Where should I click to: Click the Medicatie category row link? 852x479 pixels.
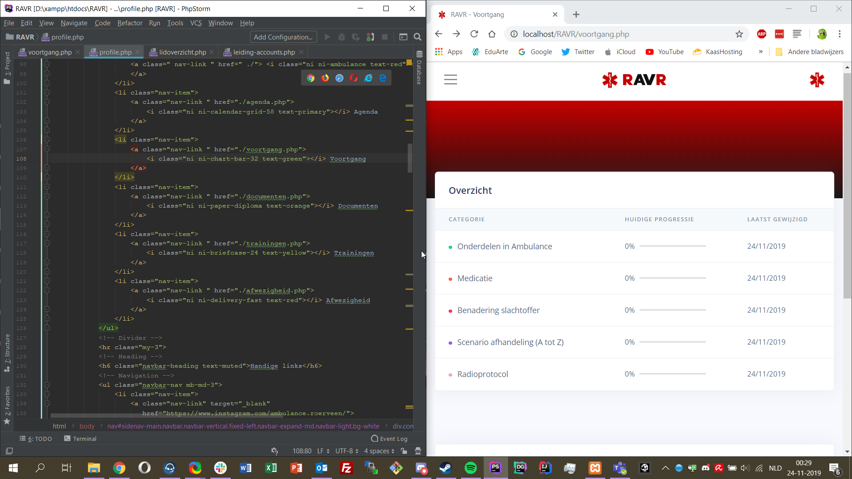[475, 279]
